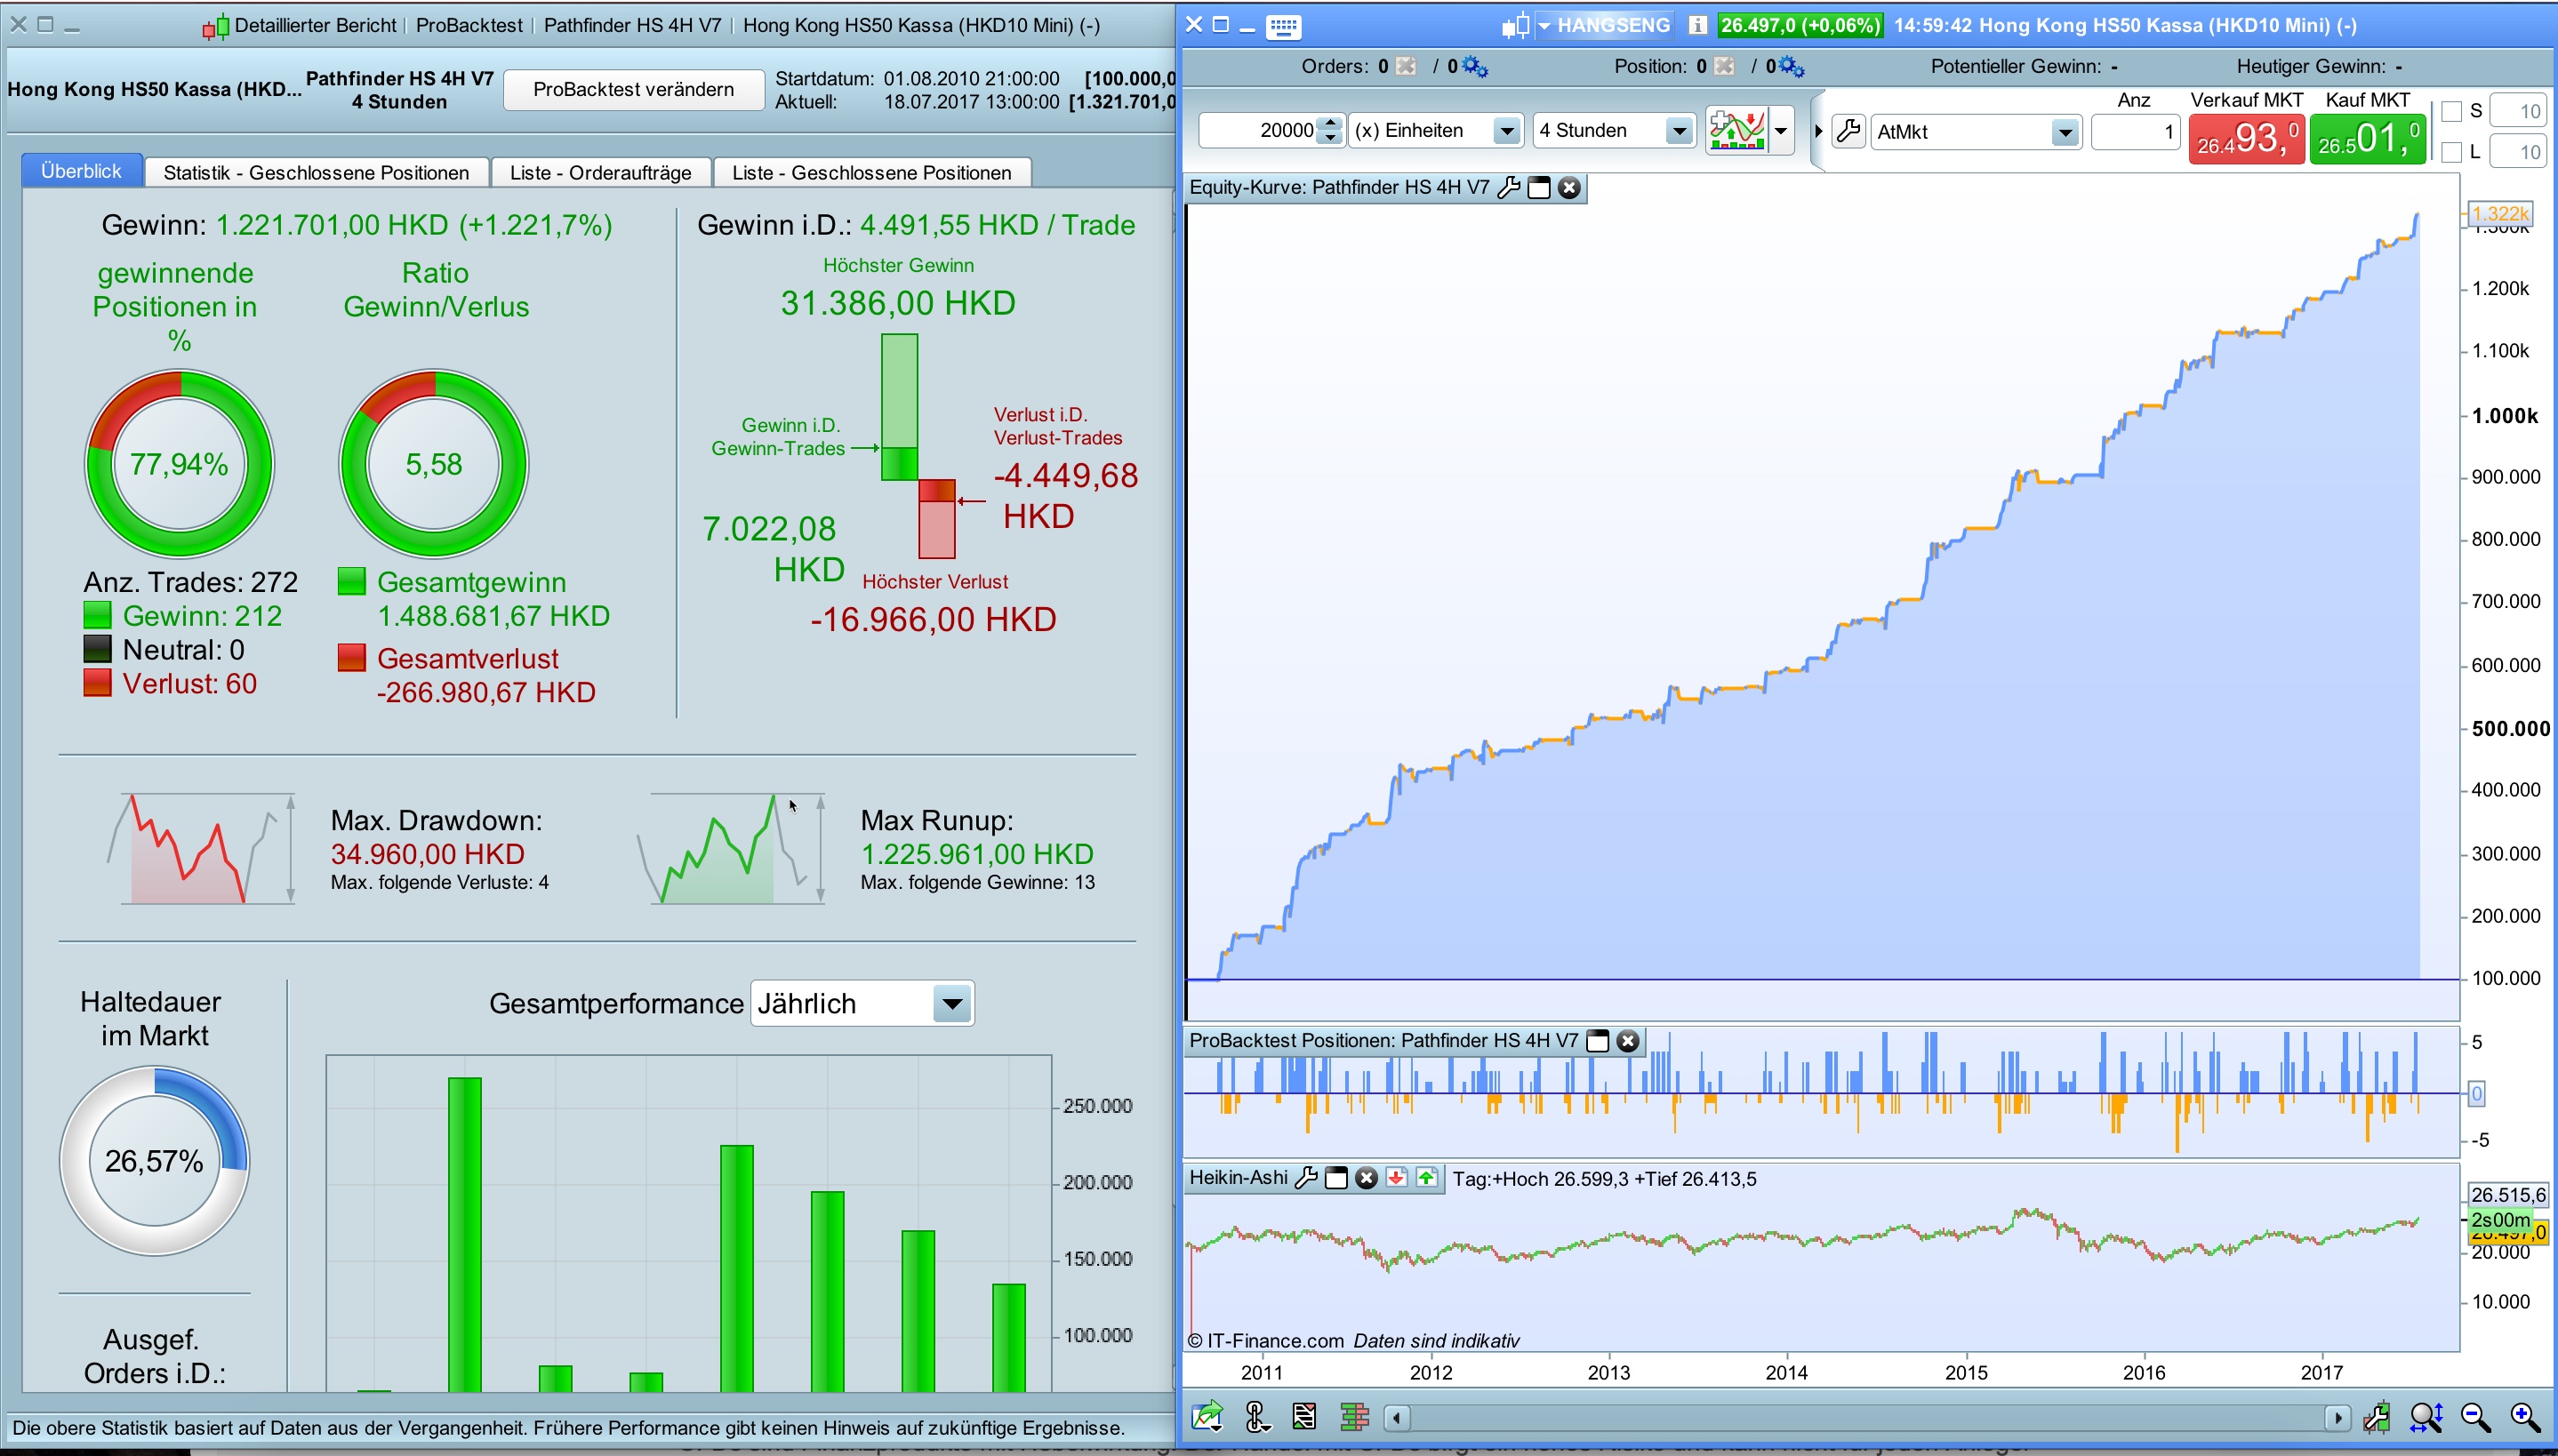Switch to Statistik - Geschlossene Positionen tab
2558x1456 pixels.
pos(316,172)
